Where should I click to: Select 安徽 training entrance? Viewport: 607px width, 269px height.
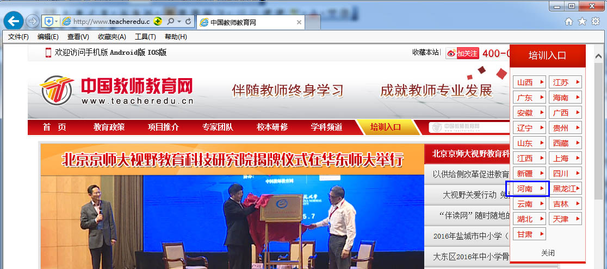click(x=529, y=113)
